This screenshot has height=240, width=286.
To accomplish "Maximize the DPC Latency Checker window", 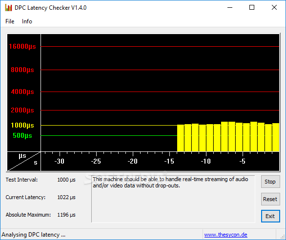I will [x=252, y=7].
